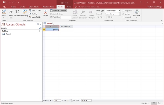Add a Short Text field
164x105 pixels.
pos(11,14)
